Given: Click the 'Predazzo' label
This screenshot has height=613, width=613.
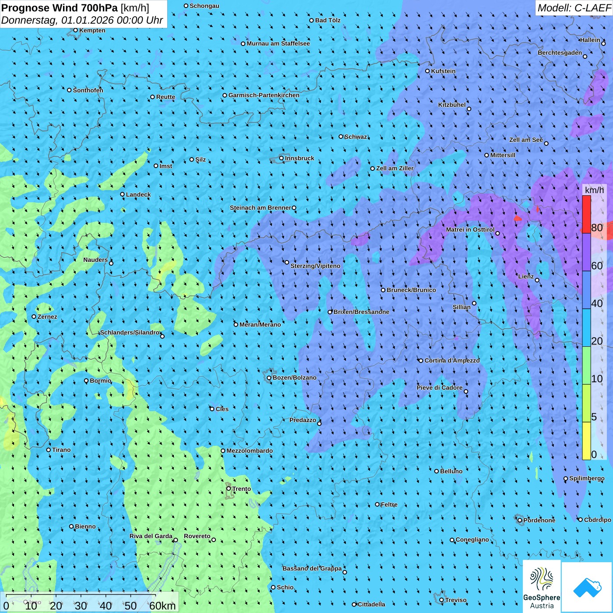Looking at the screenshot, I should tap(303, 420).
